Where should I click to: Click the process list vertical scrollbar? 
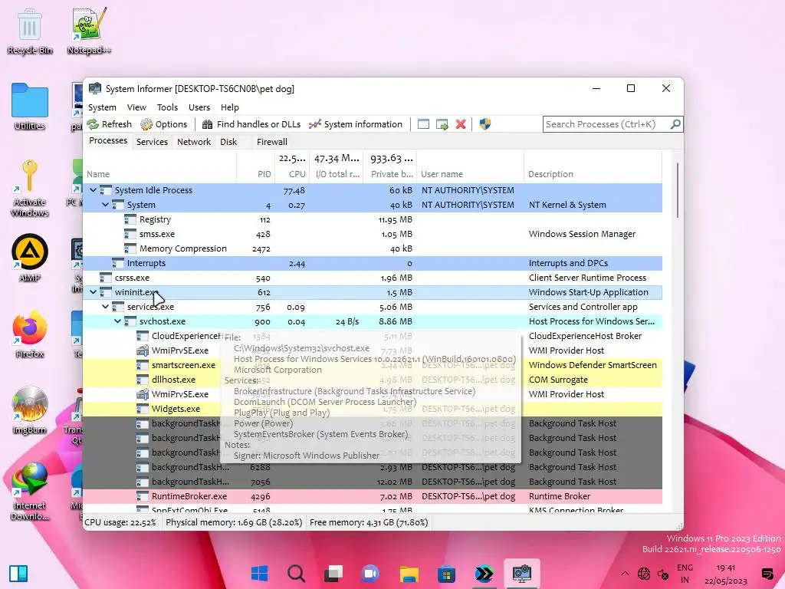678,190
